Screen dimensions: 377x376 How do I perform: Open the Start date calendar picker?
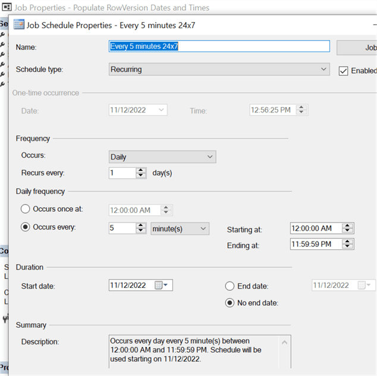click(x=161, y=286)
